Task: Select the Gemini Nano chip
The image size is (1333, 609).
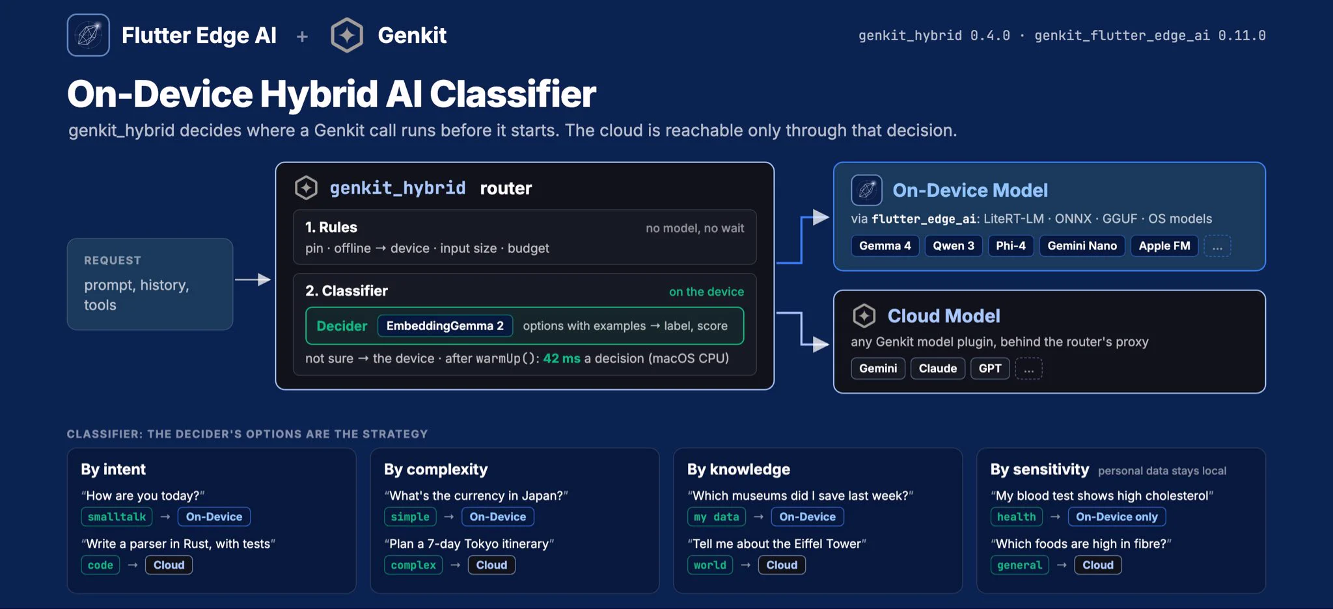Action: 1082,246
